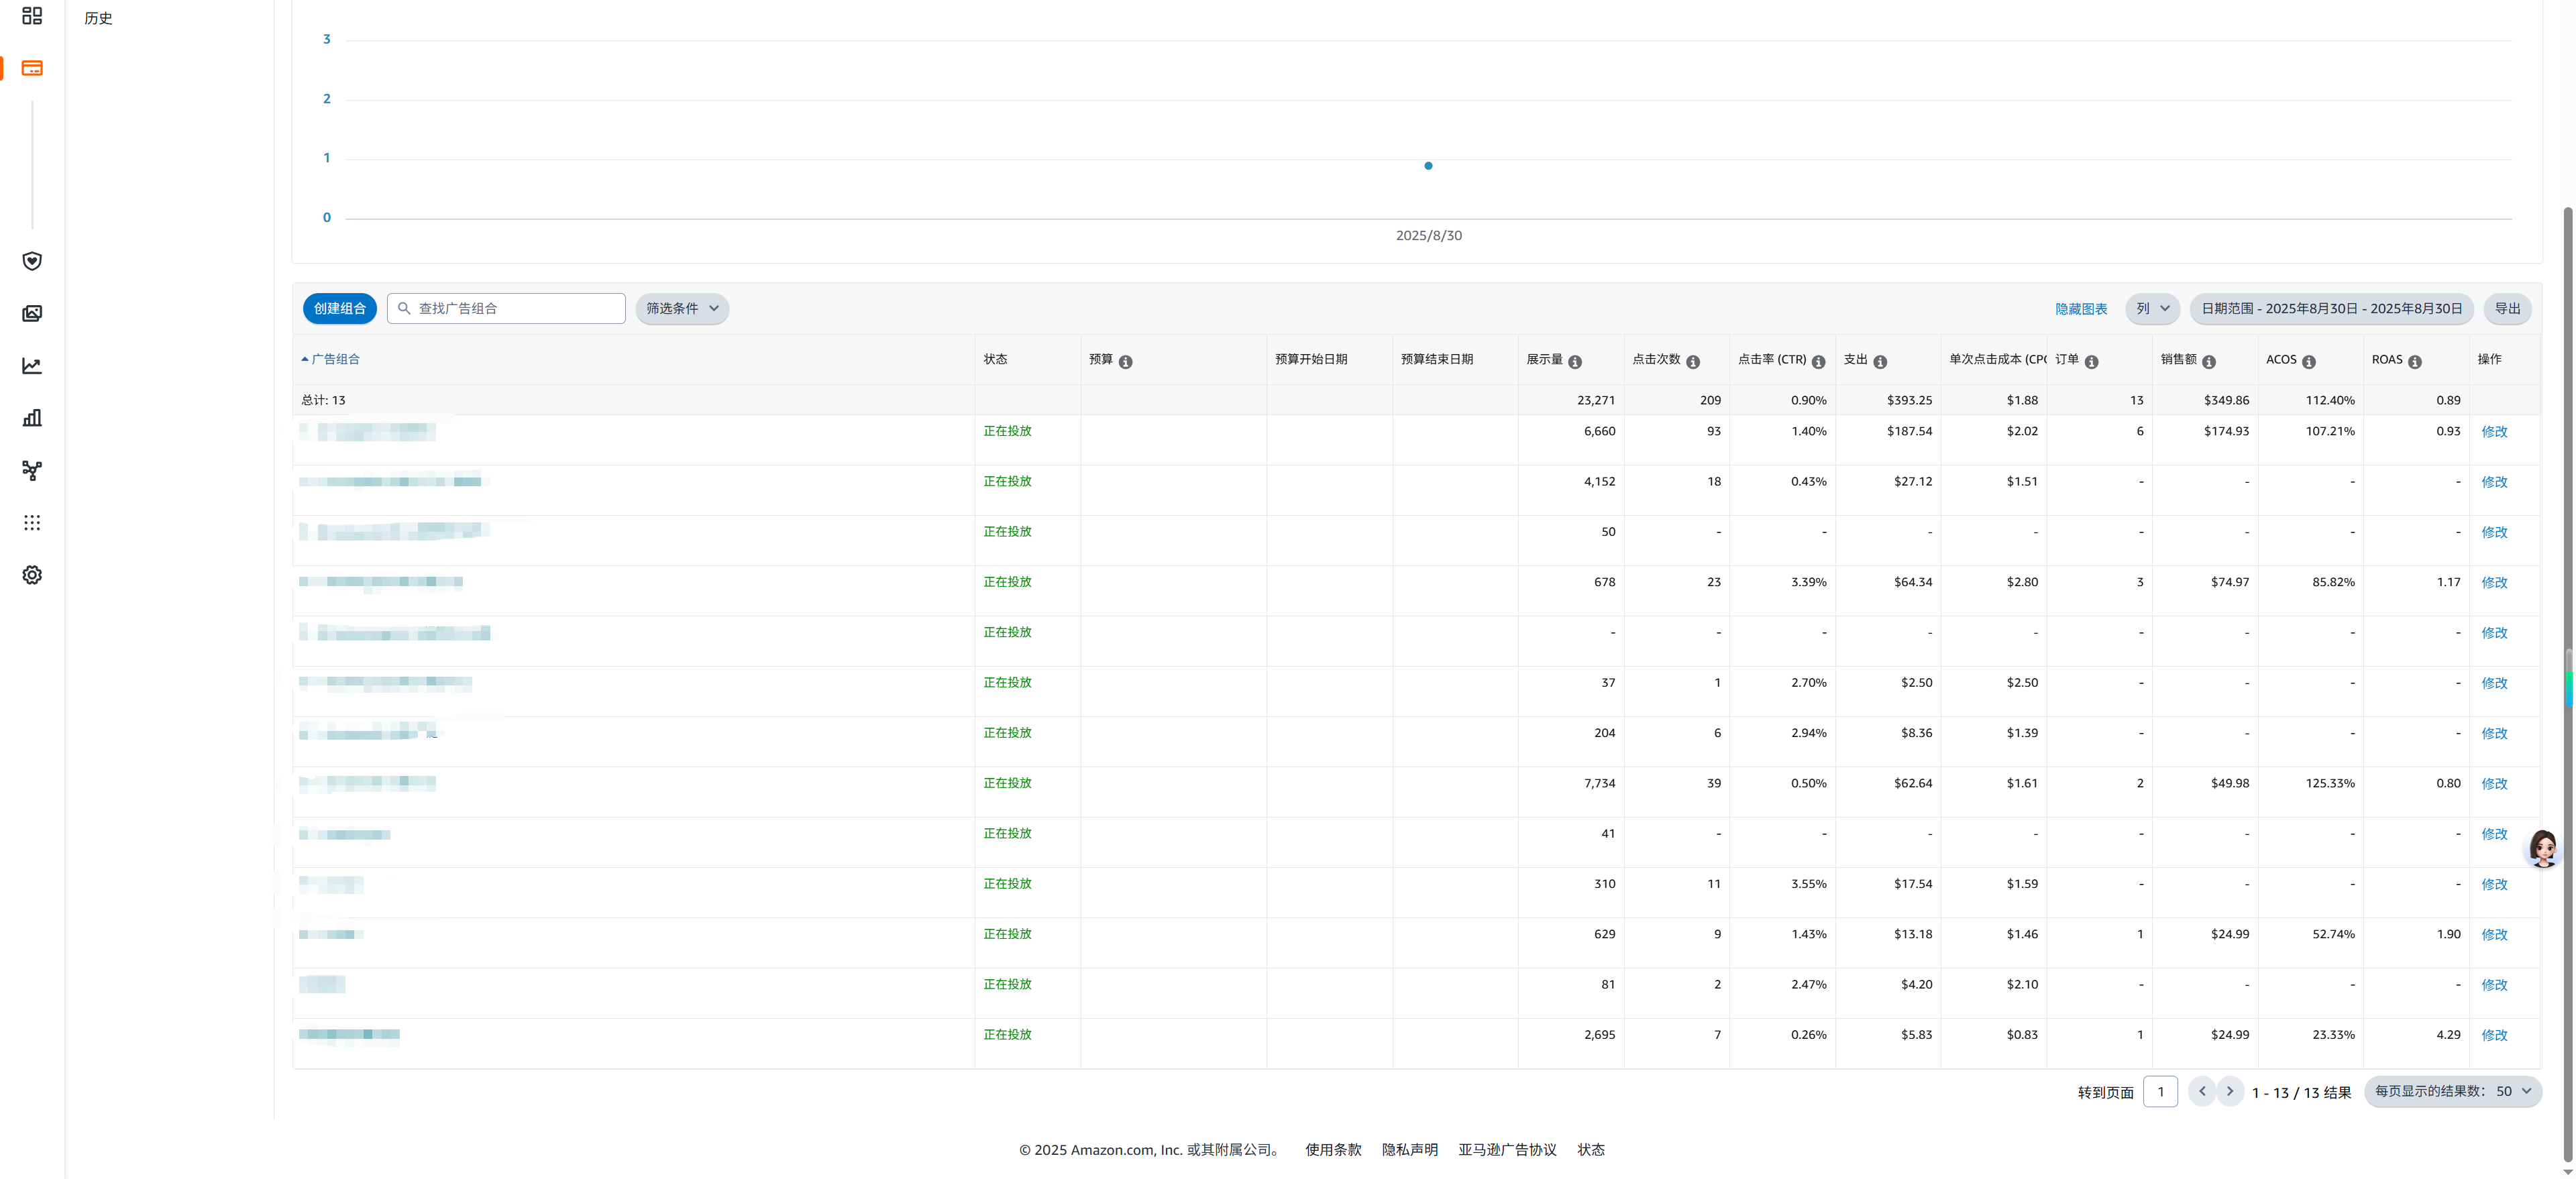The width and height of the screenshot is (2576, 1179).
Task: Click the CTR value 3.55%
Action: 1808,884
